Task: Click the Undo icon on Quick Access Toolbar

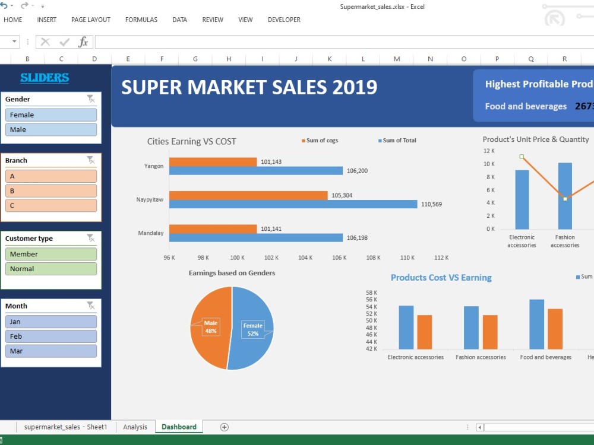Action: tap(5, 5)
